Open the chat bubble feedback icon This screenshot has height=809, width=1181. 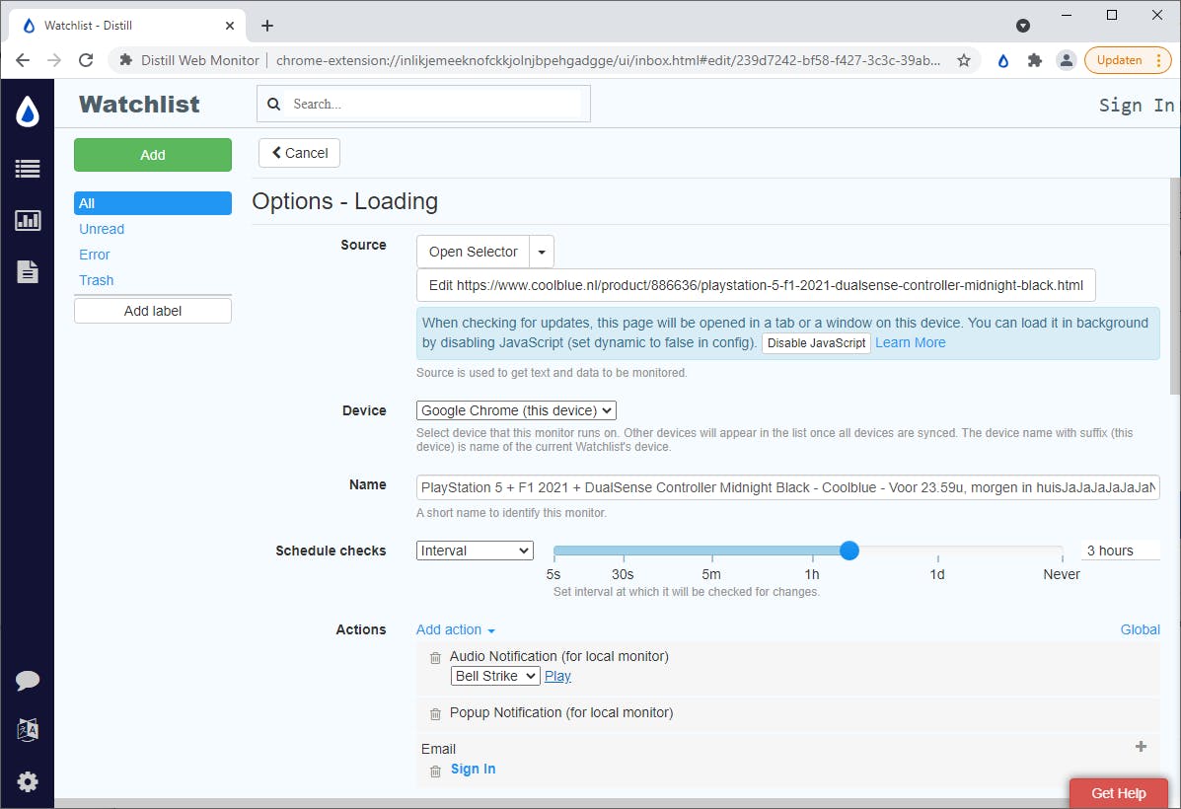coord(28,680)
